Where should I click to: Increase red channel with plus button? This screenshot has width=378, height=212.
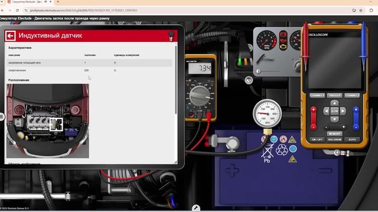click(313, 110)
